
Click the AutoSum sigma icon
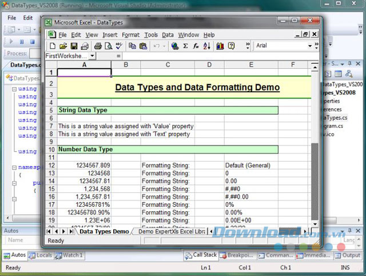tap(185, 46)
